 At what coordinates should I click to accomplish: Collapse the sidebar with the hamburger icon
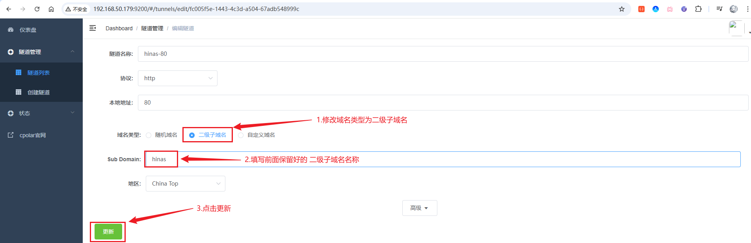(x=93, y=28)
